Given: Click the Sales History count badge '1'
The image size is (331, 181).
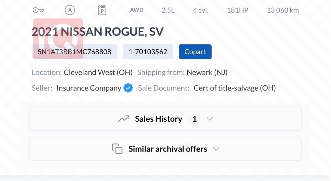Looking at the screenshot, I should (x=195, y=119).
